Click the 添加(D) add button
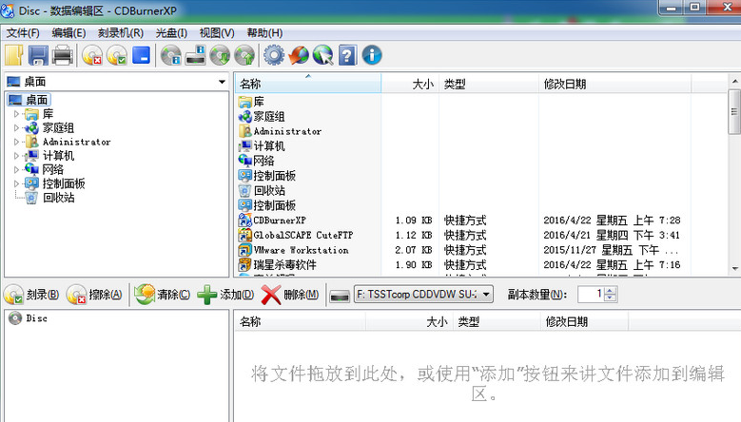The width and height of the screenshot is (741, 422). pyautogui.click(x=225, y=295)
